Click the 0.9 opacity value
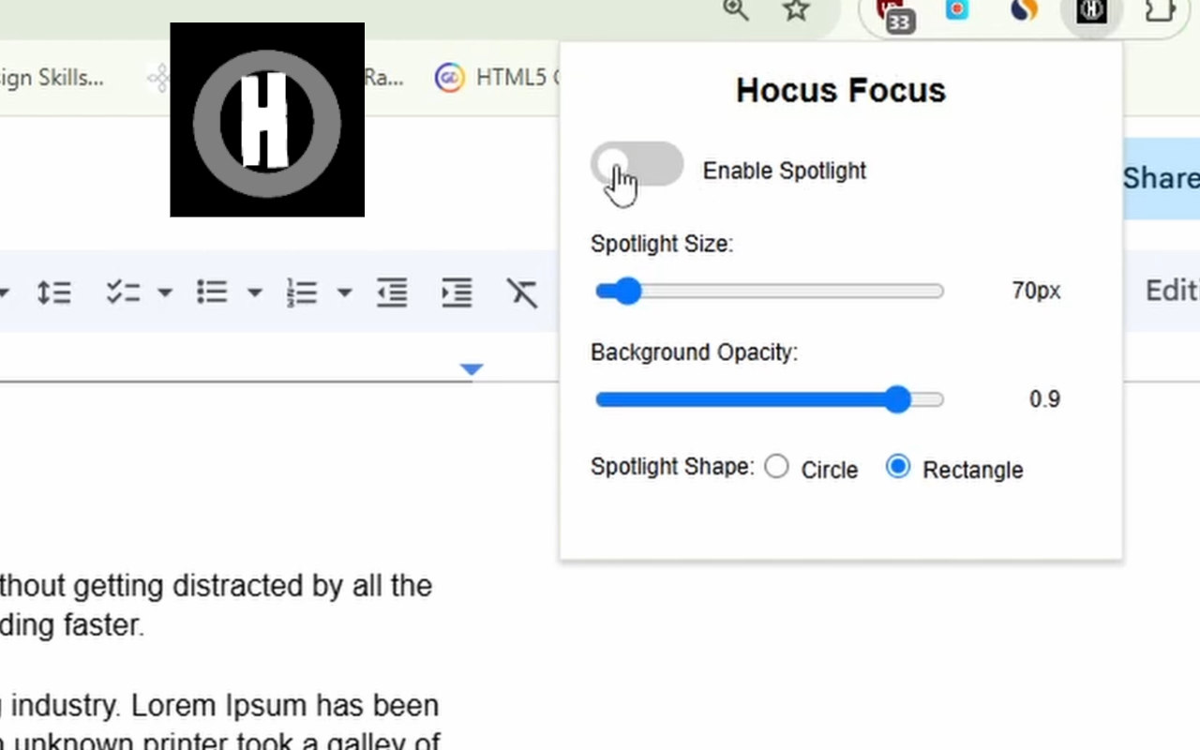The height and width of the screenshot is (750, 1200). (1044, 399)
